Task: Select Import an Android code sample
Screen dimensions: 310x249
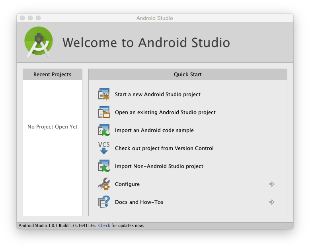Action: coord(154,130)
